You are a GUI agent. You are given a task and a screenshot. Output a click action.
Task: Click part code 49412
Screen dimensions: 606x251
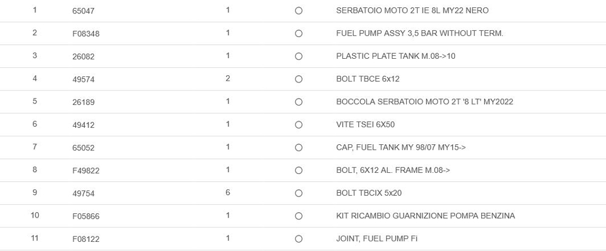tap(83, 125)
